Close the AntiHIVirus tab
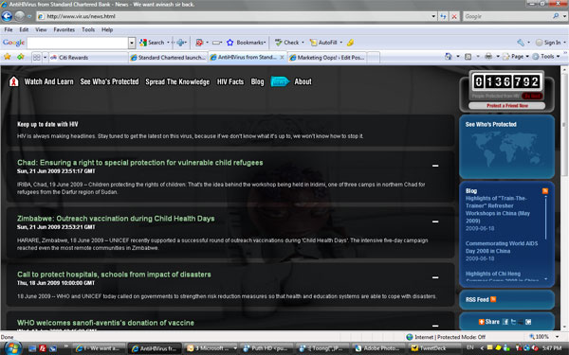569x355 pixels. 282,57
